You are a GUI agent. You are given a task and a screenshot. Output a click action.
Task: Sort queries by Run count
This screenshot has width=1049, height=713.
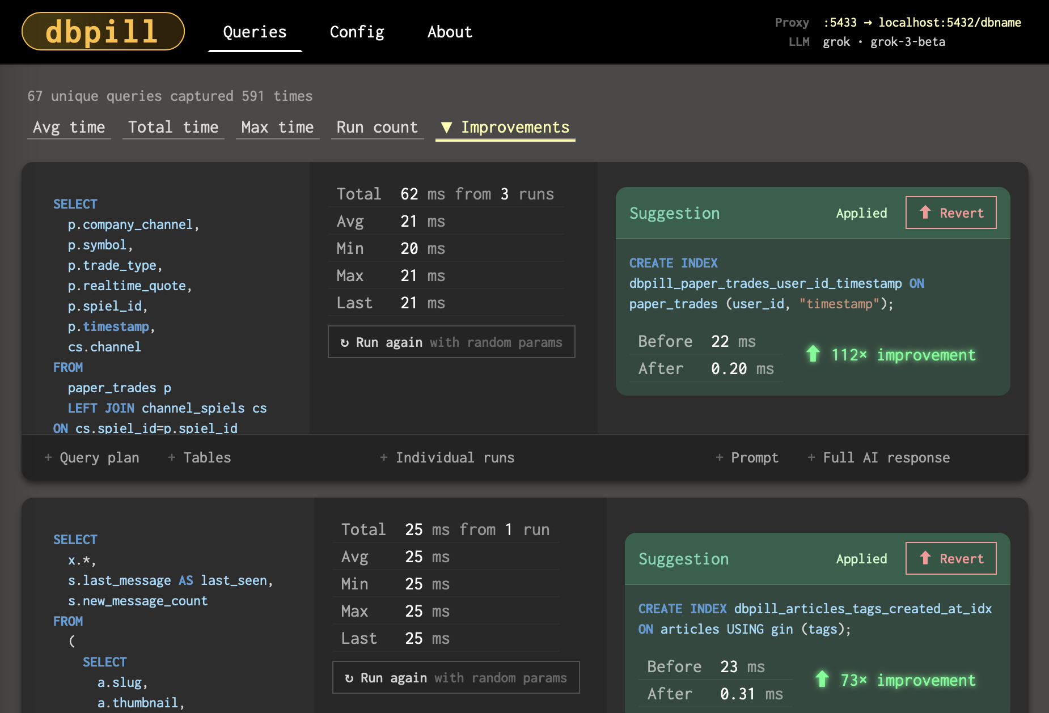(x=377, y=128)
